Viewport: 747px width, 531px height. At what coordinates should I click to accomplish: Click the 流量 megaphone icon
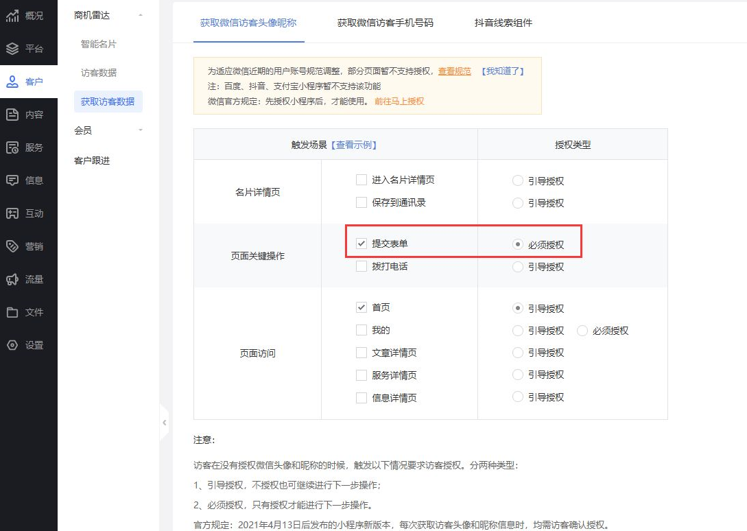pos(12,279)
